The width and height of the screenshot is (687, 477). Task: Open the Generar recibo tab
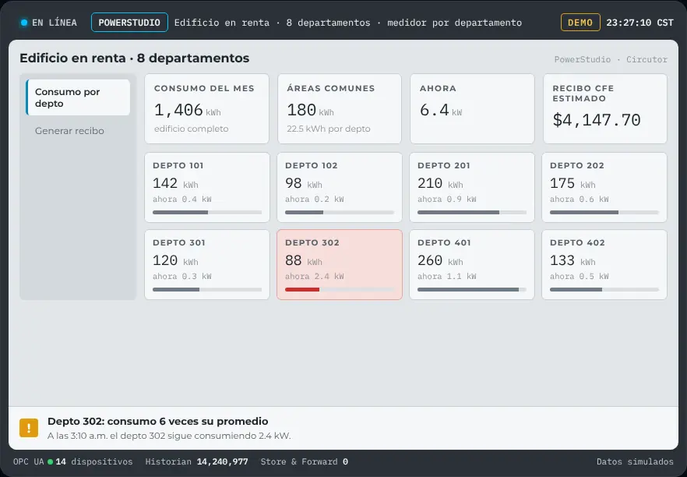point(78,131)
